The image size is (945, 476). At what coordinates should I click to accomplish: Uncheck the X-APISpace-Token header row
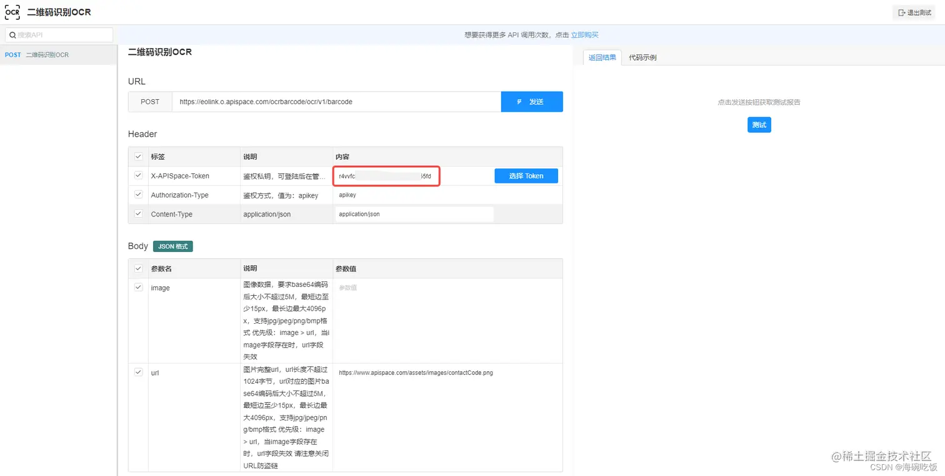[138, 175]
